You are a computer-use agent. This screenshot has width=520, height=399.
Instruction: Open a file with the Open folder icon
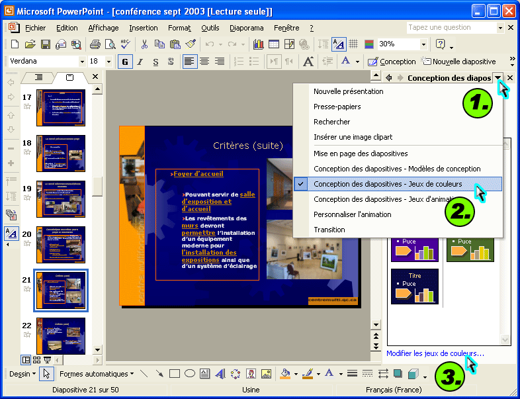click(x=30, y=44)
